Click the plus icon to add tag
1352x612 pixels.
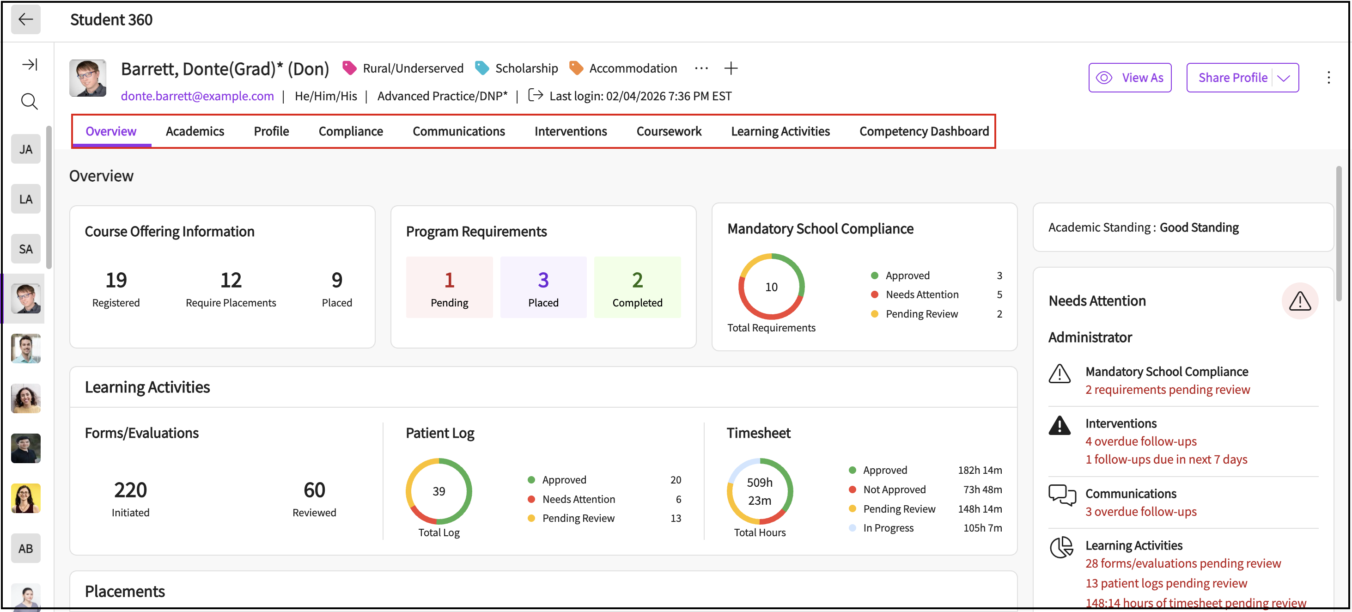(731, 68)
